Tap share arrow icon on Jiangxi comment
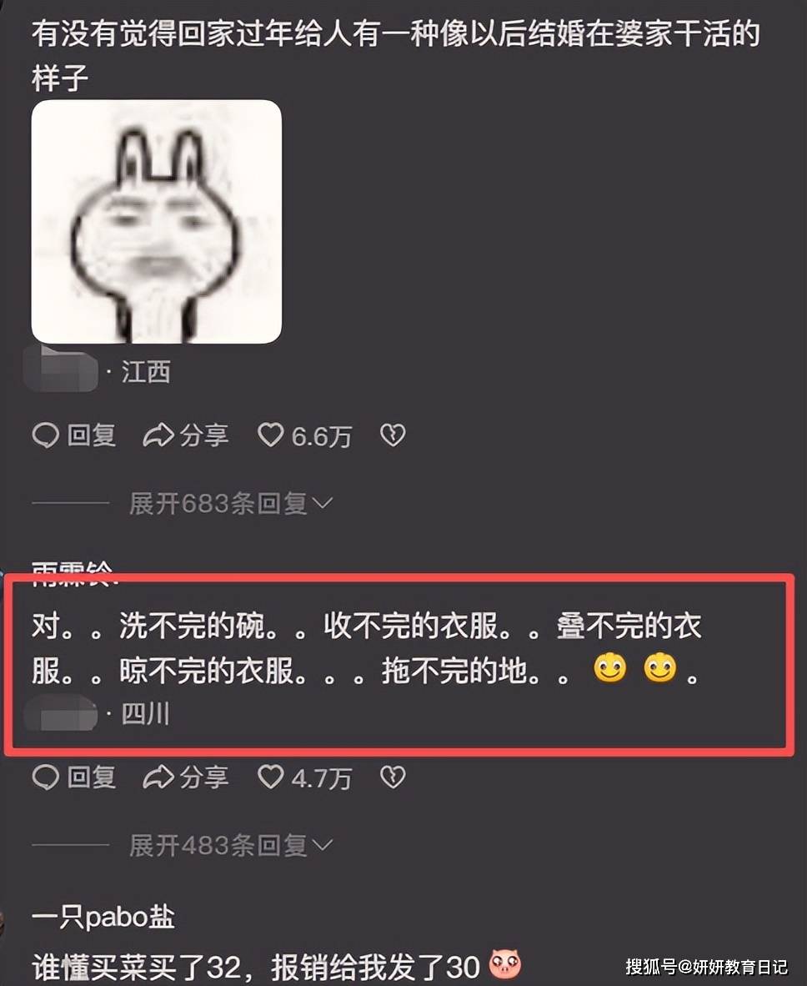The width and height of the screenshot is (807, 986). point(158,435)
